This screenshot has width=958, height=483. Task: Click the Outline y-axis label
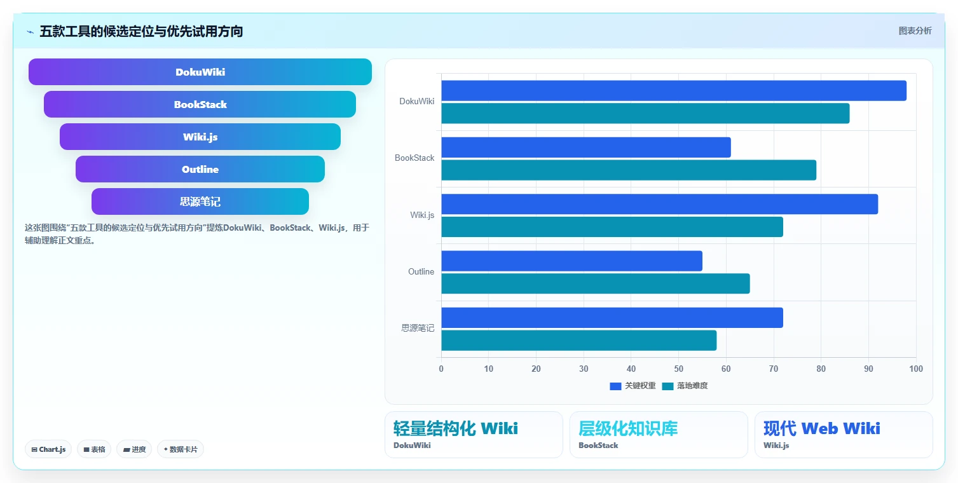pos(421,271)
